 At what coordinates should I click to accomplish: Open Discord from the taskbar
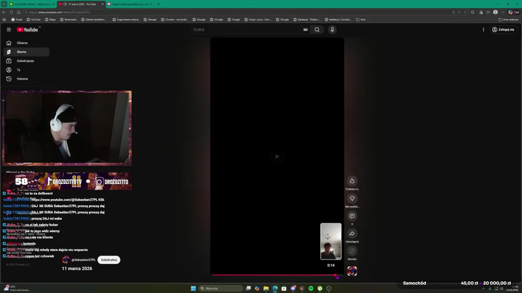(293, 289)
